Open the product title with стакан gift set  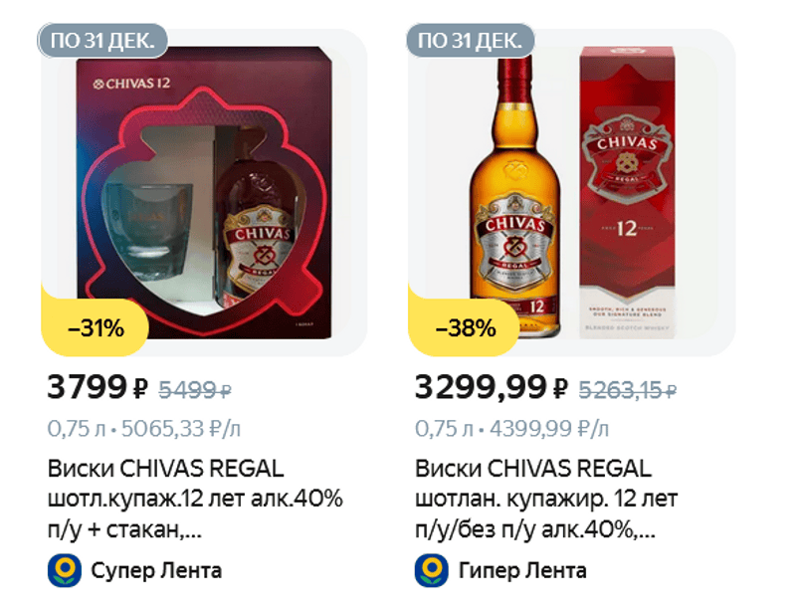click(x=195, y=500)
